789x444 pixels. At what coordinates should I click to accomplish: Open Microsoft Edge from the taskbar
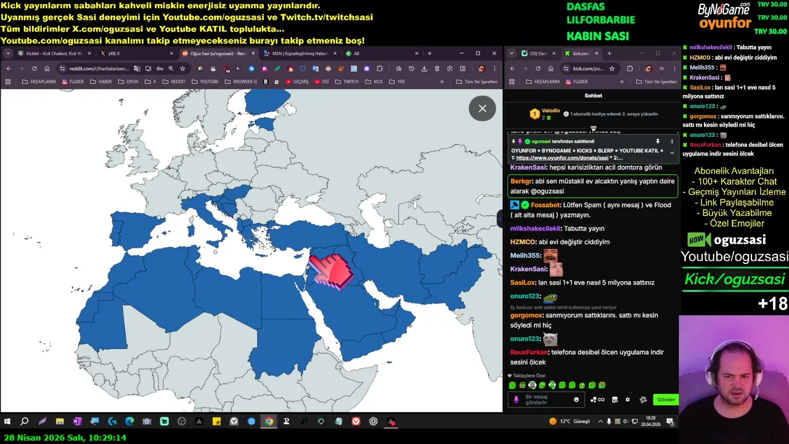[129, 422]
